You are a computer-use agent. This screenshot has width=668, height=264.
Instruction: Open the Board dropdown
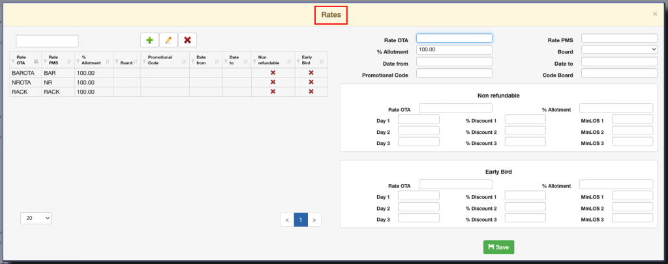pos(619,49)
